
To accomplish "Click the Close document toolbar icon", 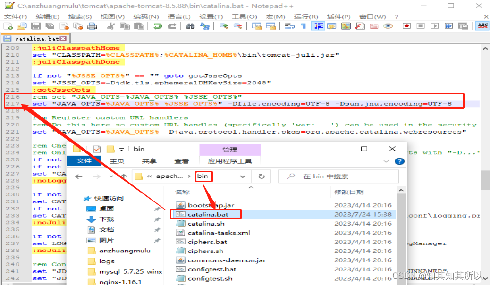I will coord(64,26).
